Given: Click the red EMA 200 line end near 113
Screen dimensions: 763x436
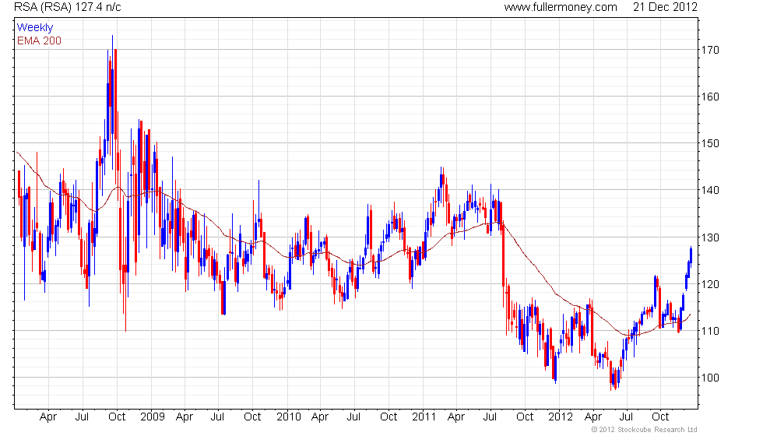Looking at the screenshot, I should pyautogui.click(x=690, y=315).
